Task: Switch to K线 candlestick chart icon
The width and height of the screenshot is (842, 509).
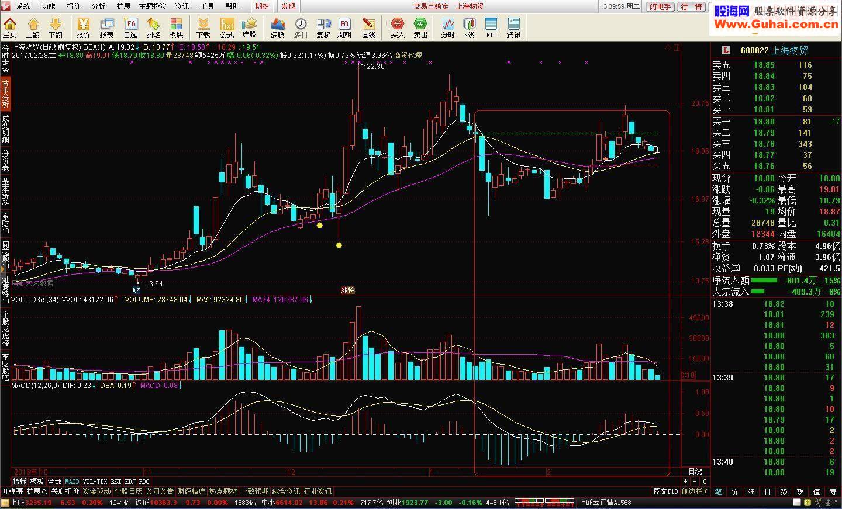Action: tap(469, 27)
